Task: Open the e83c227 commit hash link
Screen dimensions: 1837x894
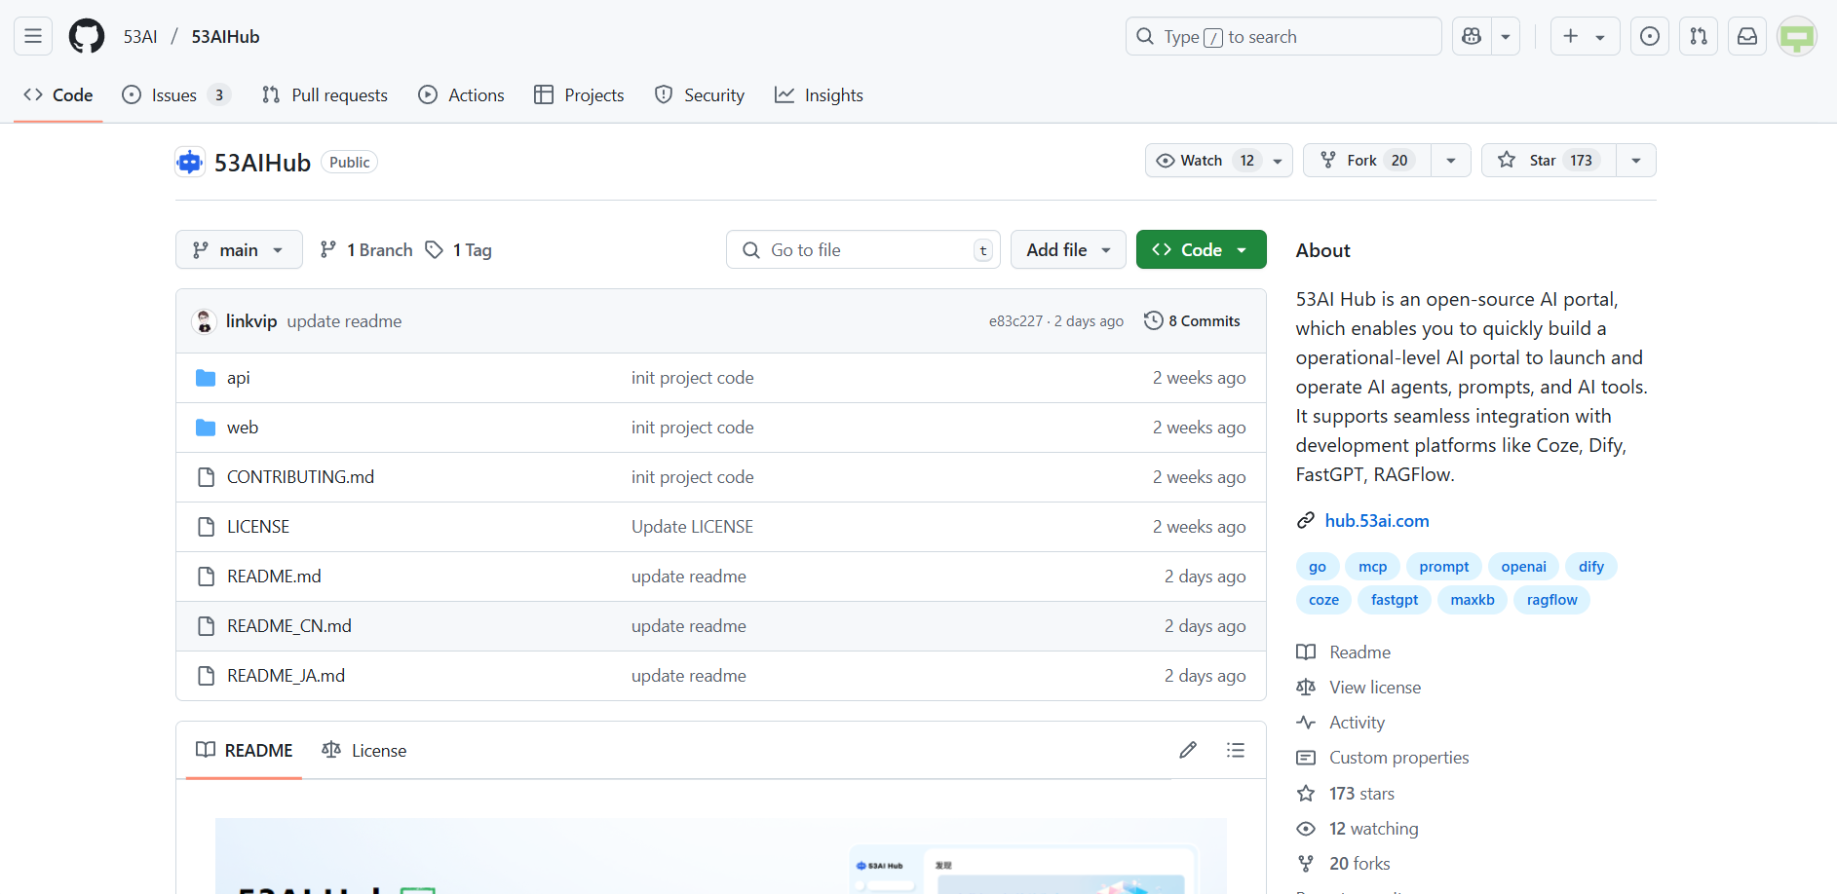Action: pos(1015,321)
